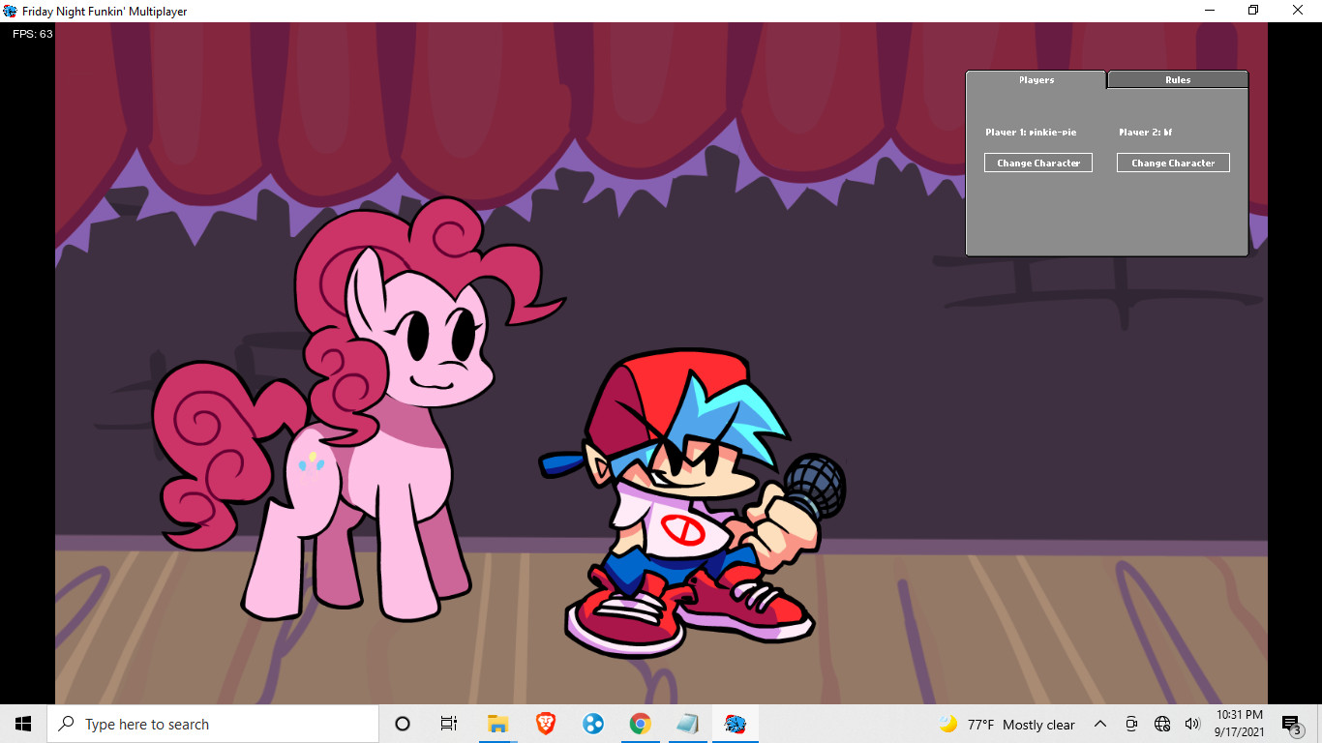
Task: Open the notification center icon
Action: pyautogui.click(x=1291, y=724)
